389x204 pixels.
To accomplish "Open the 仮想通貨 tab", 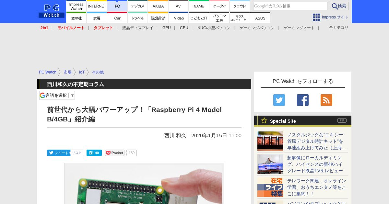I will 158,17.
